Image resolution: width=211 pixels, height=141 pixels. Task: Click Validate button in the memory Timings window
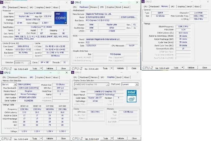click(191, 68)
